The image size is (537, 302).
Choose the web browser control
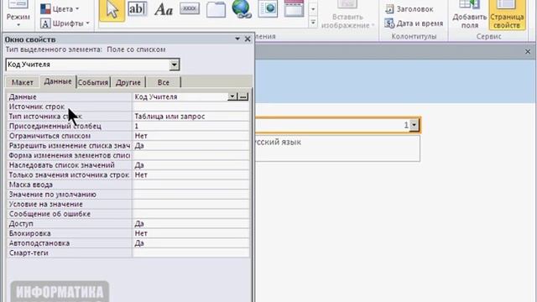[268, 9]
